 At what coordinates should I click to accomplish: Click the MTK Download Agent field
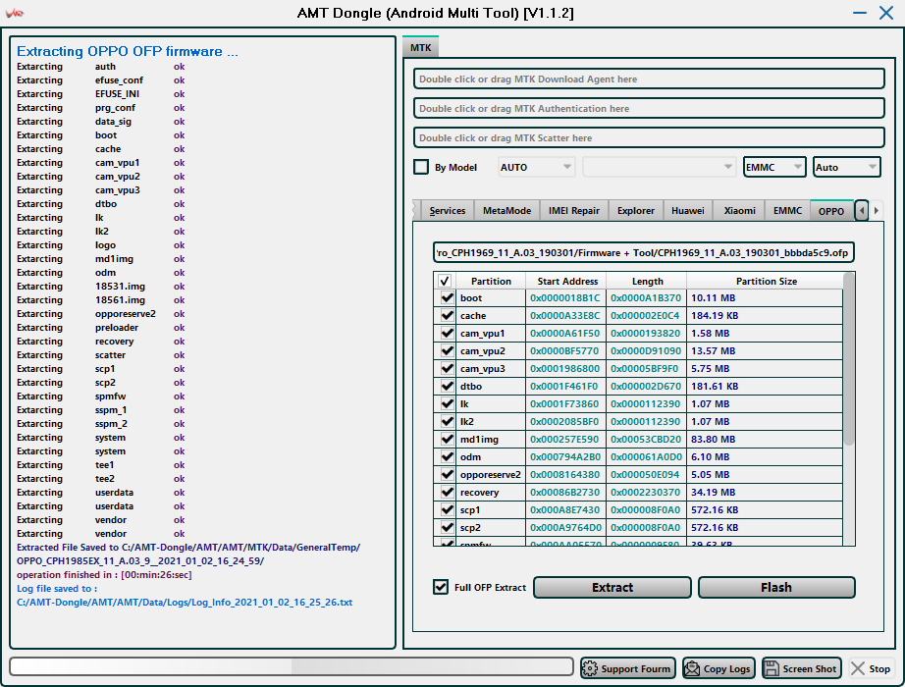[x=649, y=79]
